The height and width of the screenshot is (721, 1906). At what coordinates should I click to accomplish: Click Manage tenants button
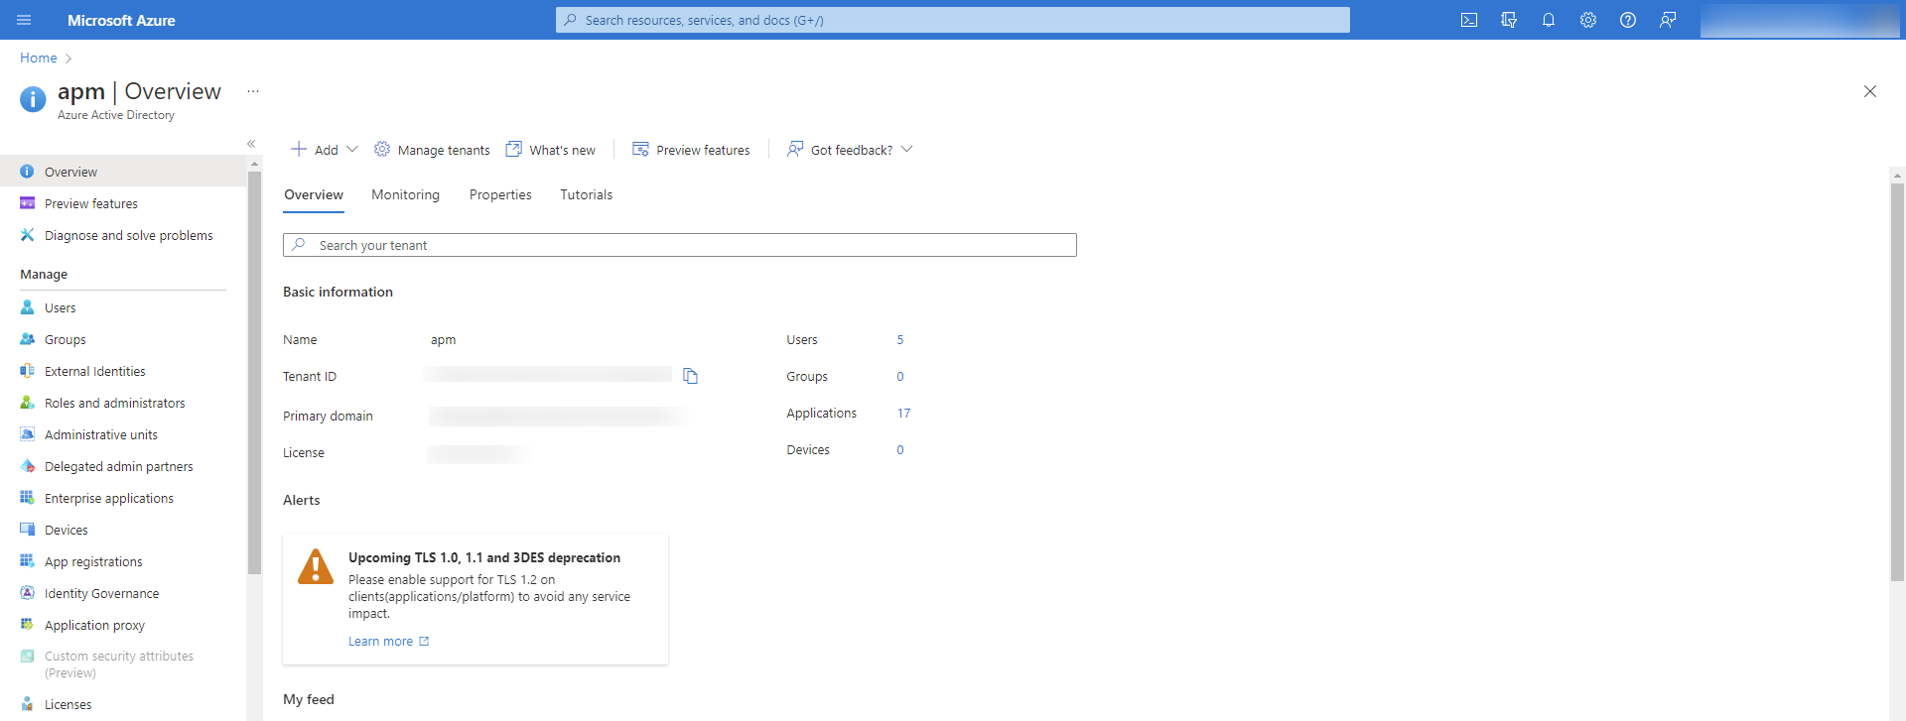432,150
